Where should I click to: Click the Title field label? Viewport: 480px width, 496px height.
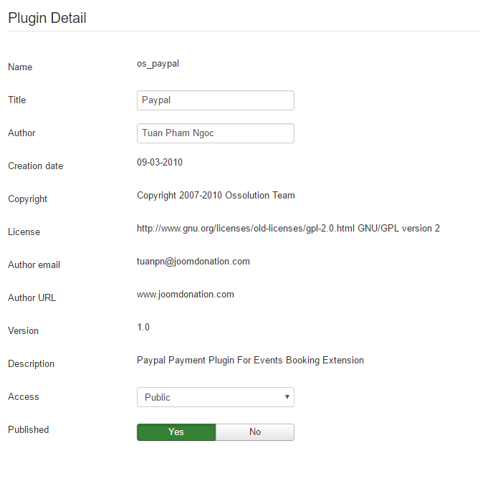(17, 100)
